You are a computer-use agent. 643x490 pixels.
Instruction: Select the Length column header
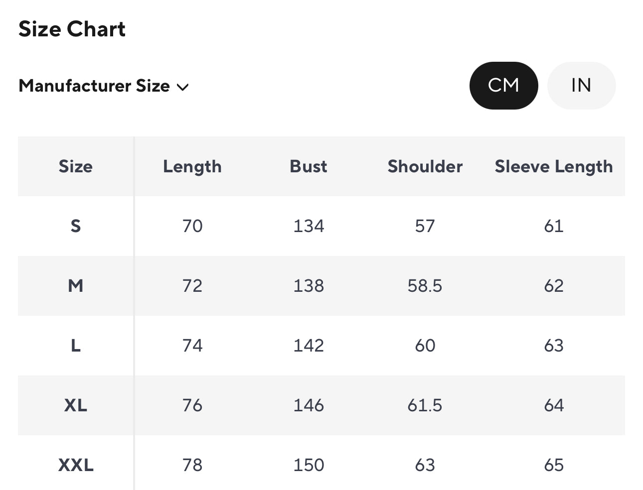coord(192,166)
